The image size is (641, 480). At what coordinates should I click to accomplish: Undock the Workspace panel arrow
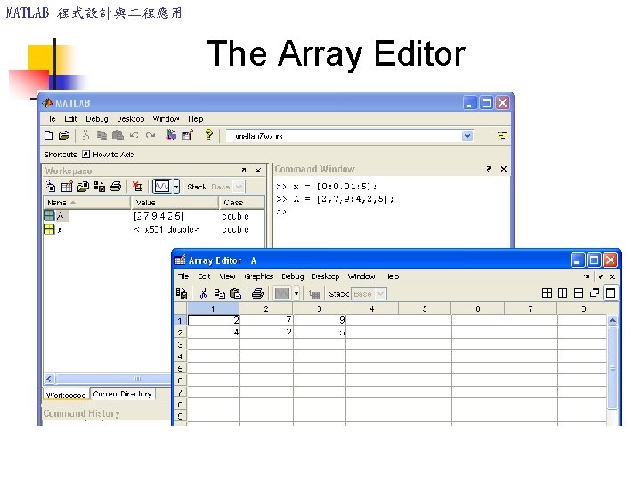tap(244, 170)
